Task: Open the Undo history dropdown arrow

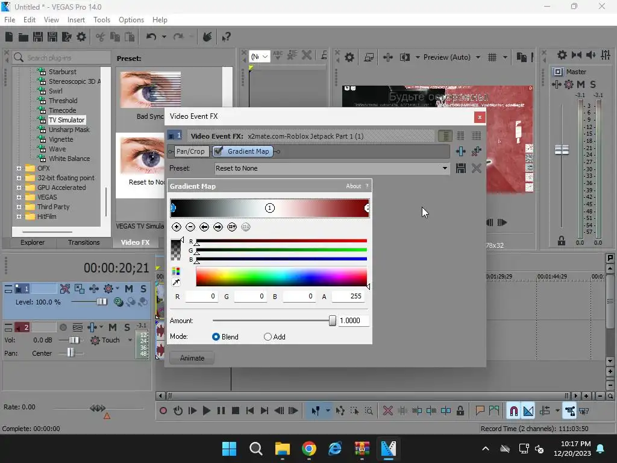Action: 164,37
